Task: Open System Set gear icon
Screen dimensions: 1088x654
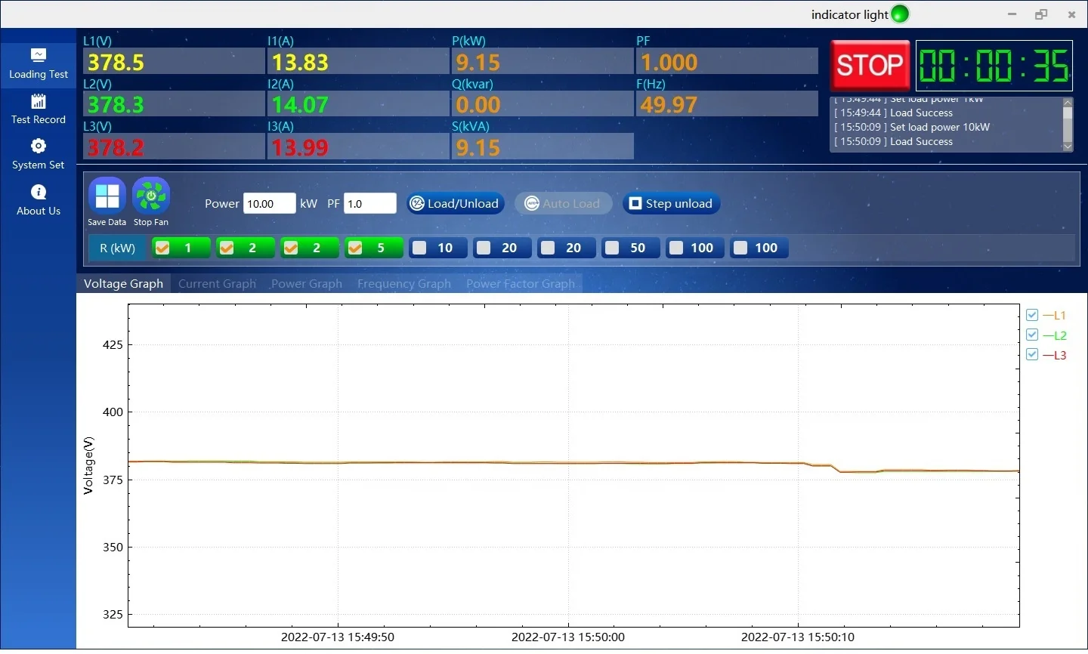Action: pos(39,146)
